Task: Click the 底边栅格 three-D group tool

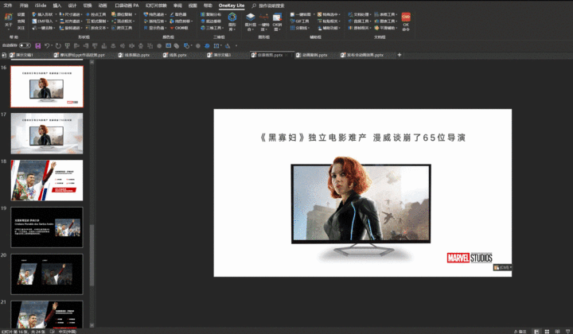Action: click(x=211, y=21)
